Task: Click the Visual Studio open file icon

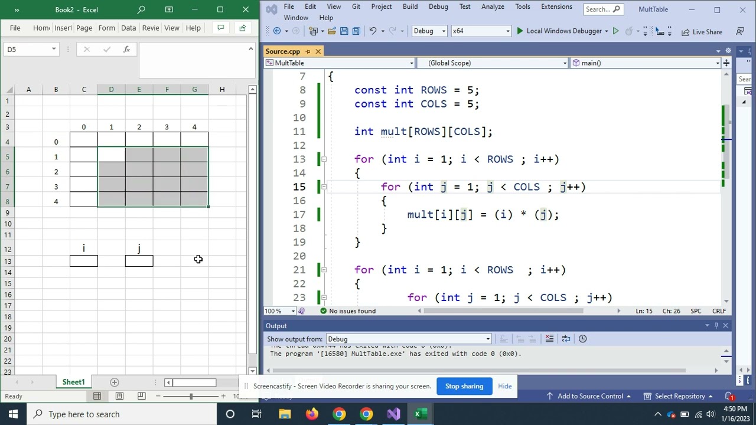Action: coord(332,31)
